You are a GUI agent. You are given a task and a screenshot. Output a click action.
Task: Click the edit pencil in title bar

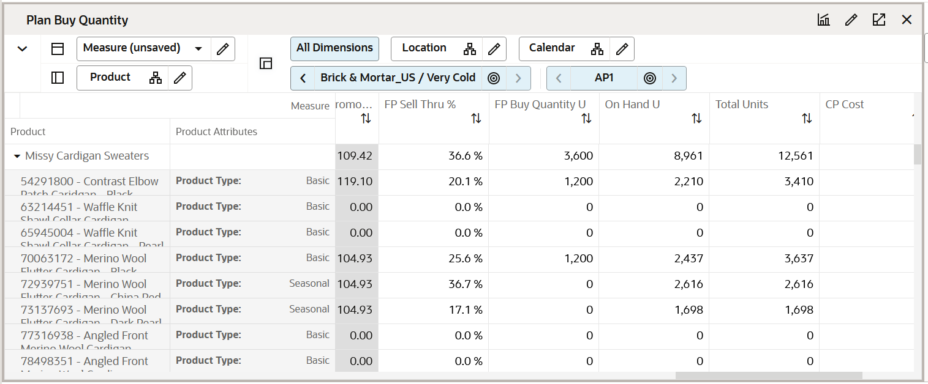tap(851, 20)
